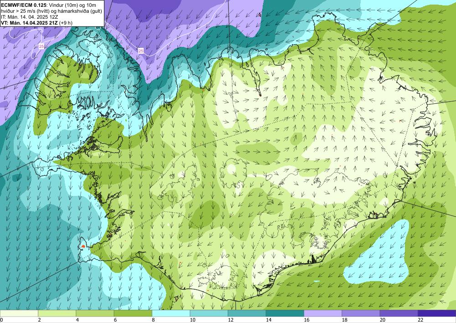Click the 0–2 m/s pale yellow legend swatch
456x323 pixels.
click(x=19, y=313)
